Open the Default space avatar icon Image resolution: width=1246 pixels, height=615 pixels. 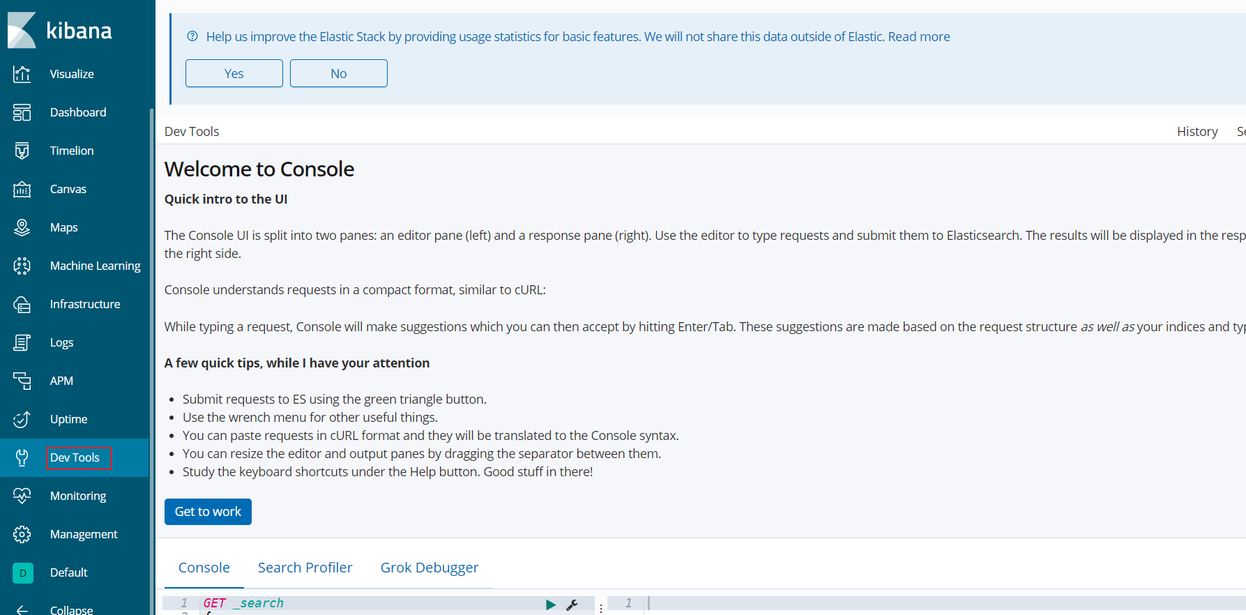coord(23,572)
